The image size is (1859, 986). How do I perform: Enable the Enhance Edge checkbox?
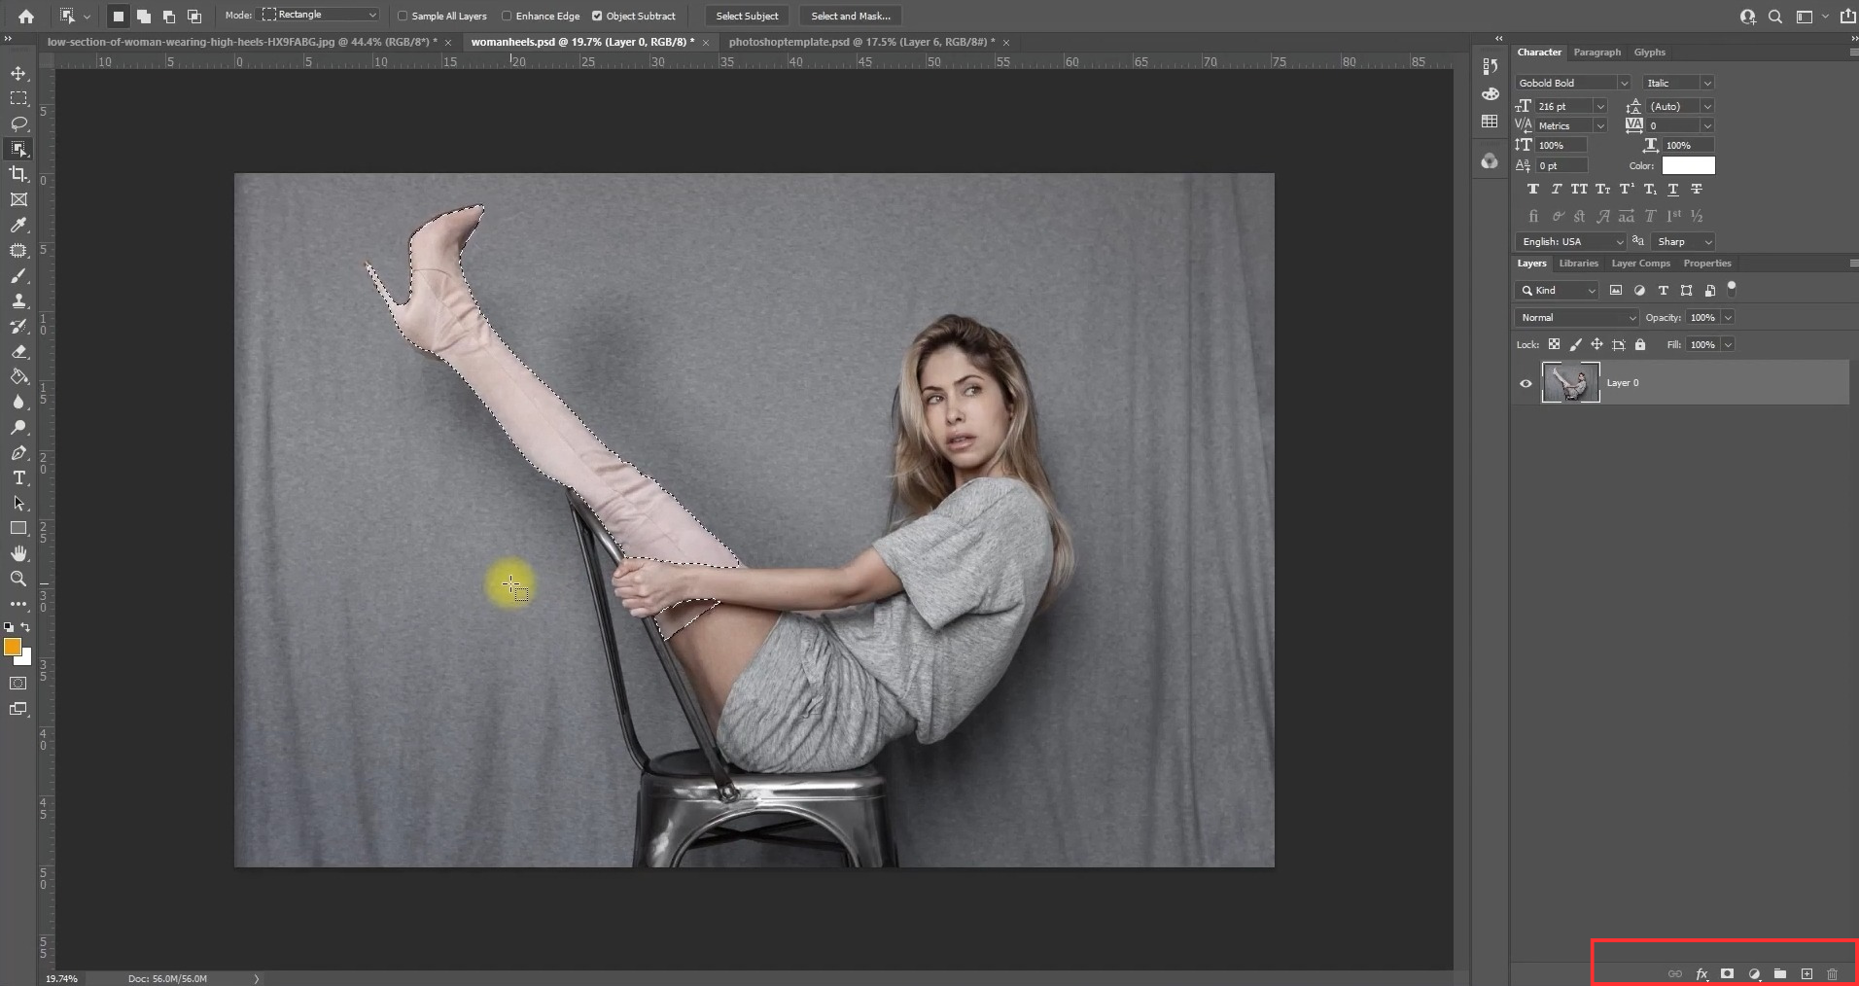[507, 16]
